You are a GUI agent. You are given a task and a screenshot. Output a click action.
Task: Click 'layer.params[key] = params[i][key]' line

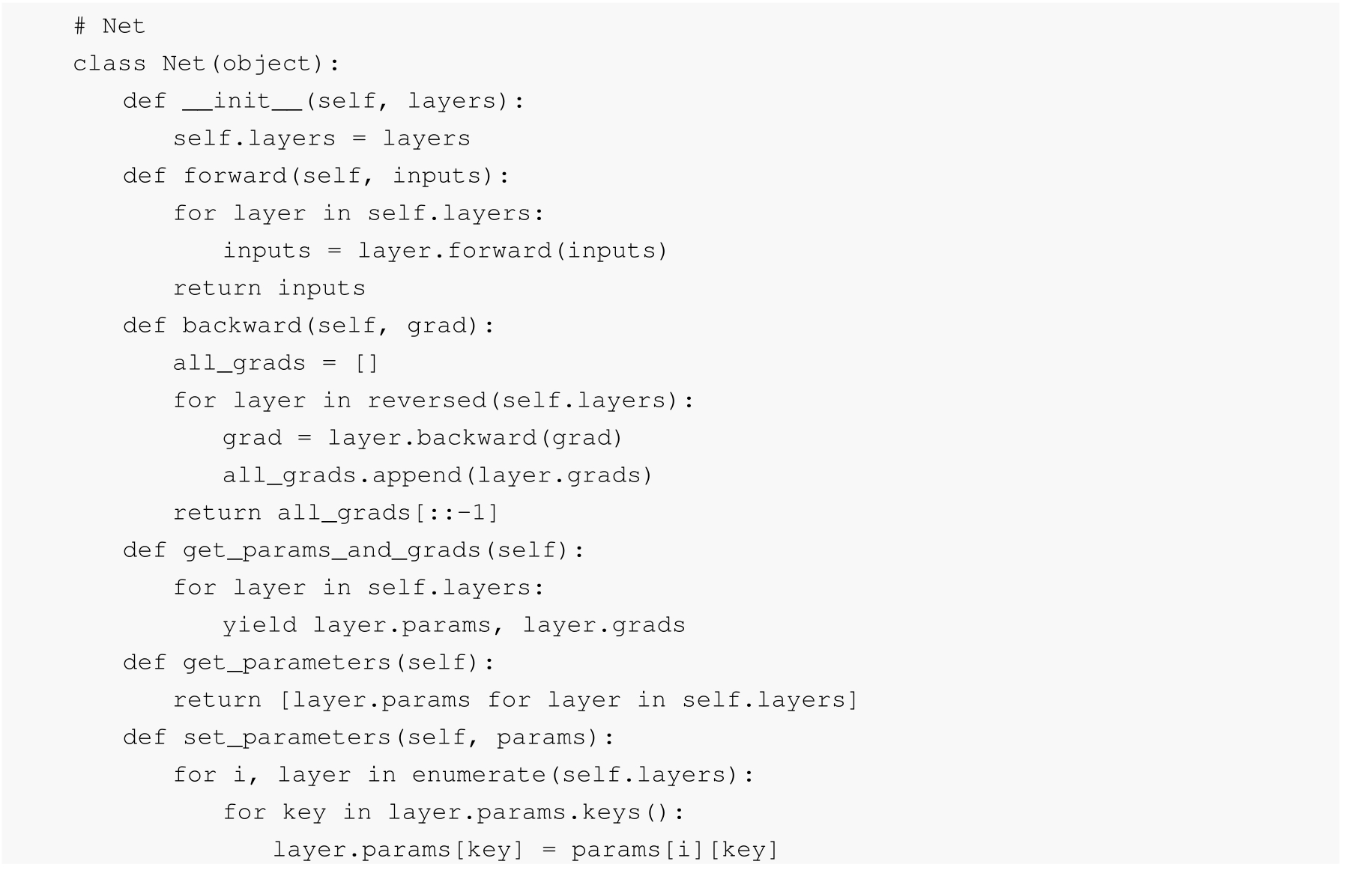pyautogui.click(x=526, y=850)
